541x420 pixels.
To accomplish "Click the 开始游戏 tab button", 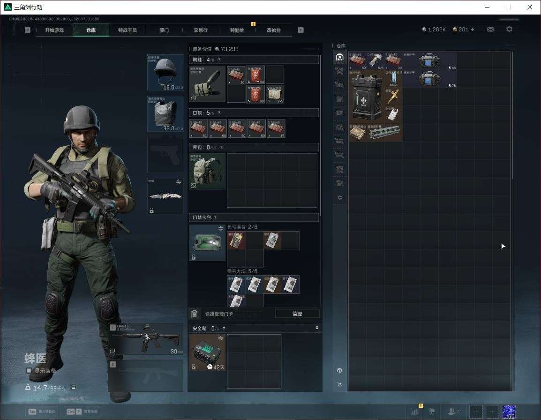I will click(x=54, y=30).
